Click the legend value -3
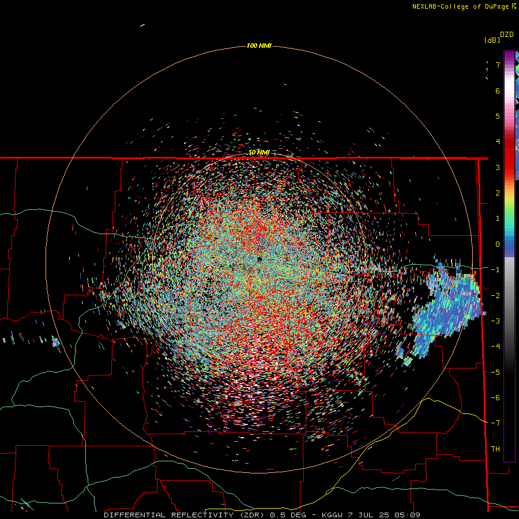This screenshot has height=519, width=519. [x=495, y=321]
